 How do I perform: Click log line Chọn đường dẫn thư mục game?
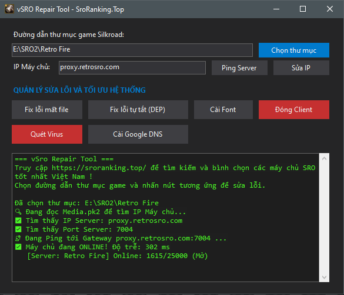[x=140, y=185]
